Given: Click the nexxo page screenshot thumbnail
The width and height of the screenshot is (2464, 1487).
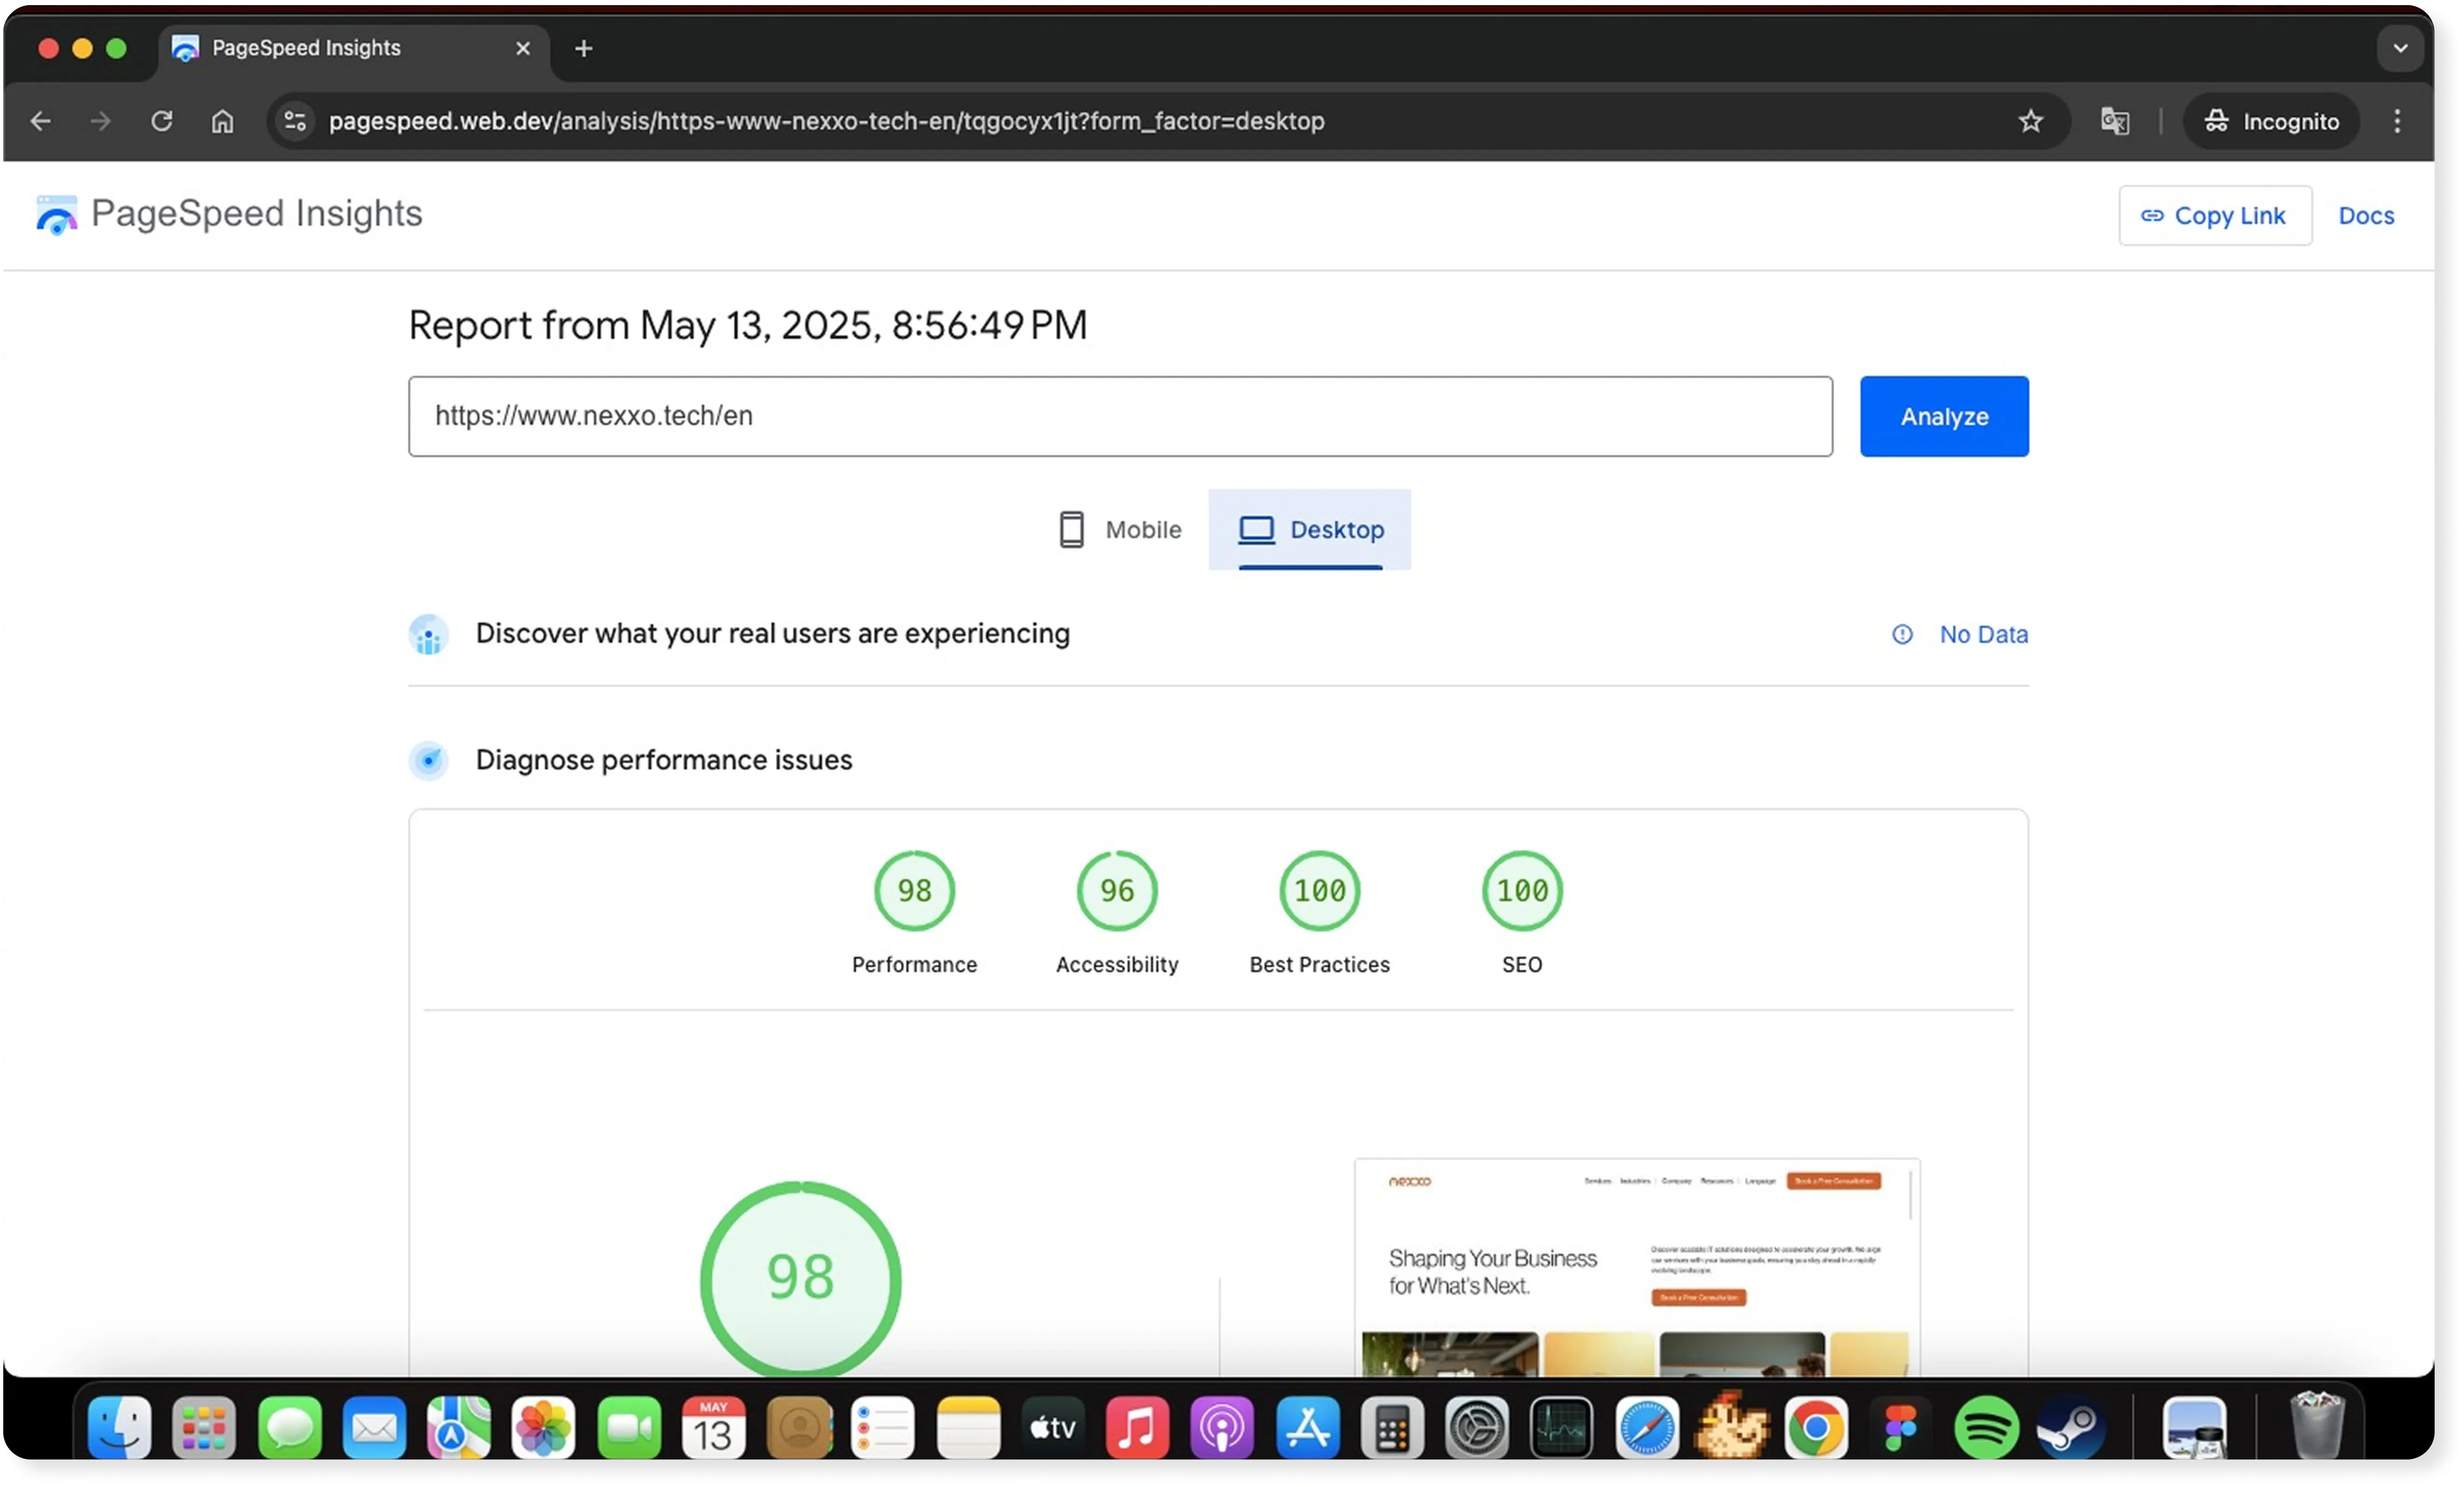Looking at the screenshot, I should (x=1636, y=1265).
